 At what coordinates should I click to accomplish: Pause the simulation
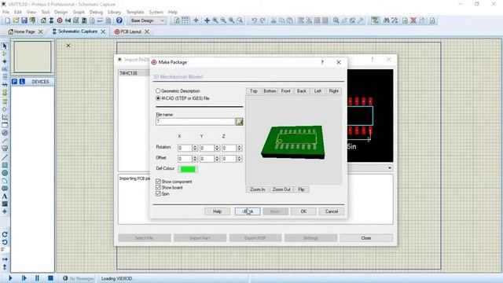pos(37,278)
